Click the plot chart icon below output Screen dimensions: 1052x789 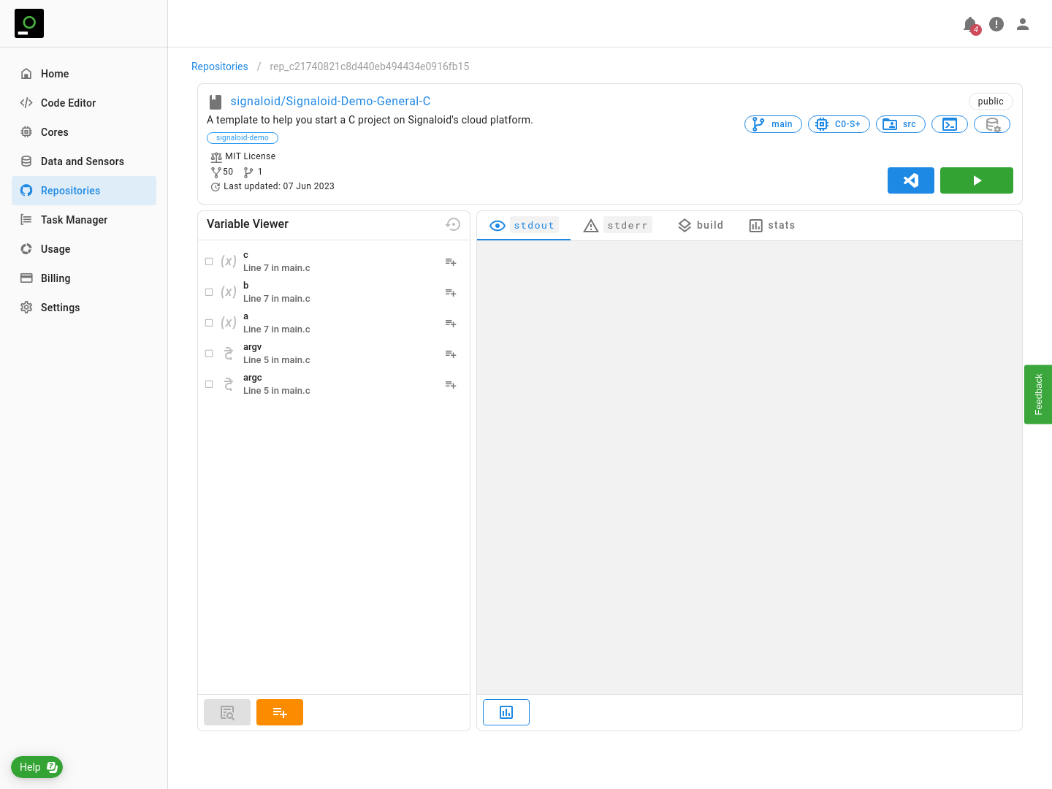pos(506,712)
